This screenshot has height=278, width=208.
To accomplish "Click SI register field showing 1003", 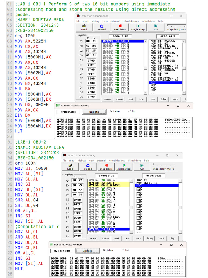I will pyautogui.click(x=77, y=222).
